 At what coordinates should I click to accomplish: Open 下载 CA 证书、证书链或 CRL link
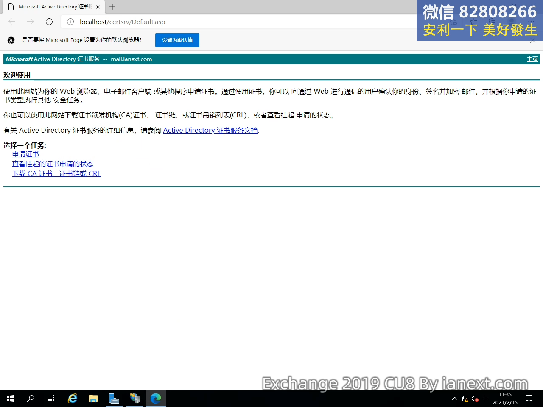click(x=56, y=173)
